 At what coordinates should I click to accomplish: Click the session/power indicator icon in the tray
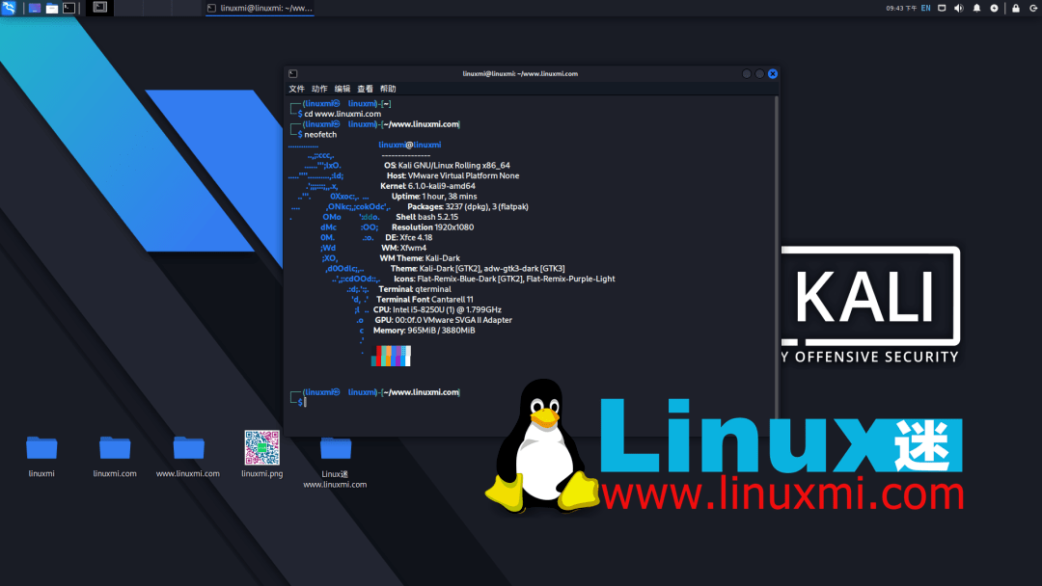[x=994, y=8]
